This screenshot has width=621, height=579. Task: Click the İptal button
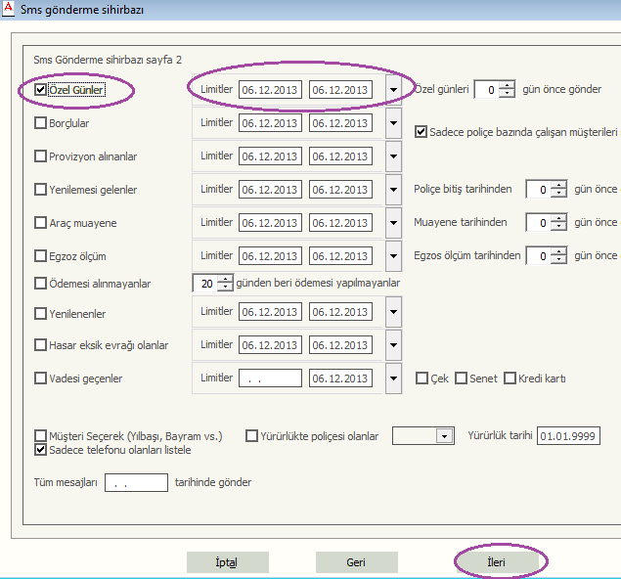tap(228, 562)
